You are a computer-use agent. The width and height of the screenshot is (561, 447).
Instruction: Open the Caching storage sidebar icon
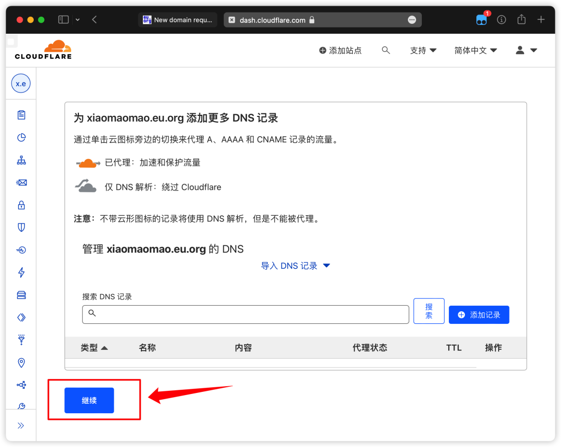point(21,295)
